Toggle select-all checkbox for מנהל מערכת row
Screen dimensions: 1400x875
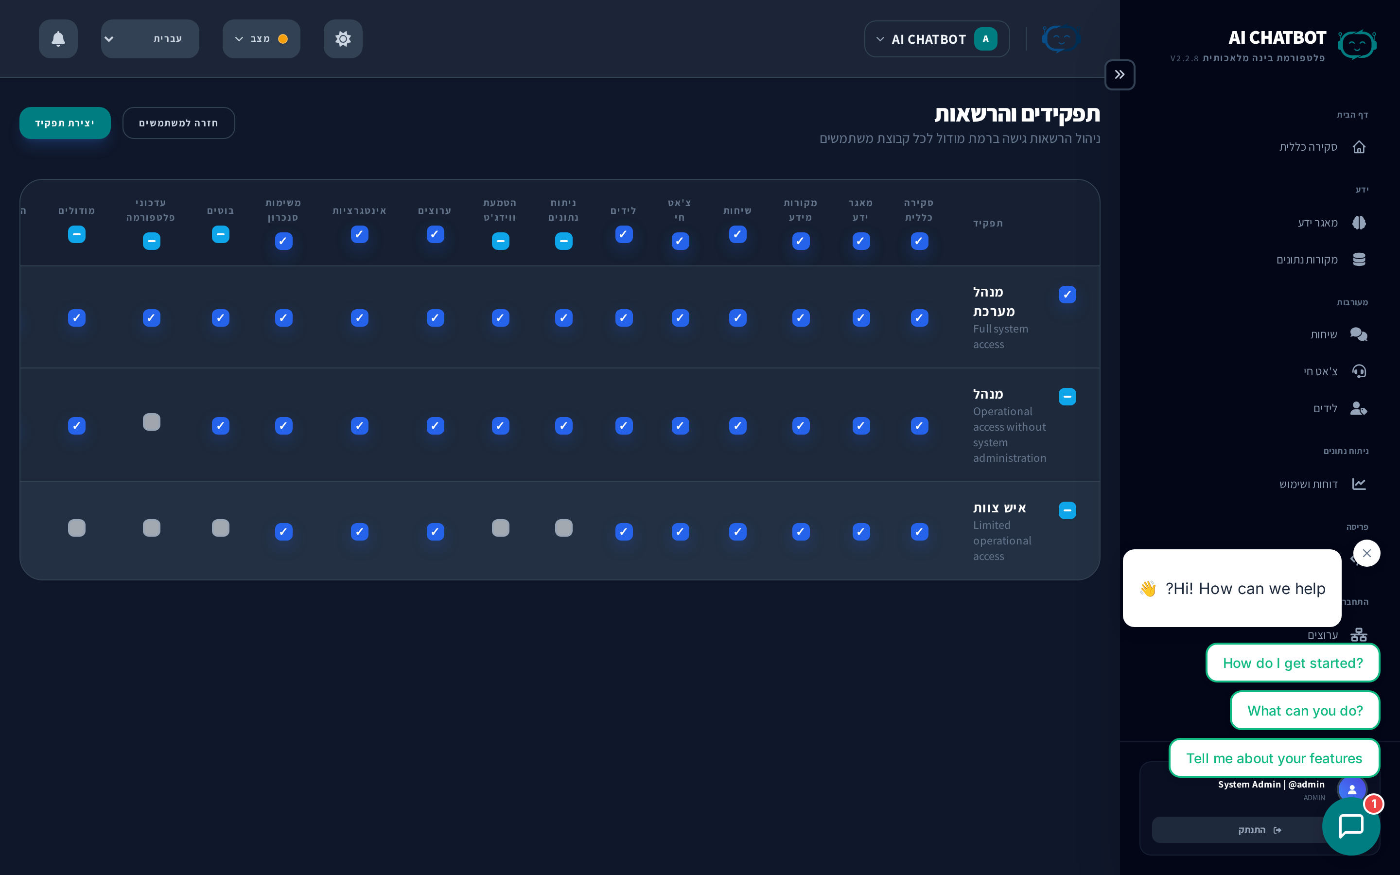click(x=1067, y=295)
